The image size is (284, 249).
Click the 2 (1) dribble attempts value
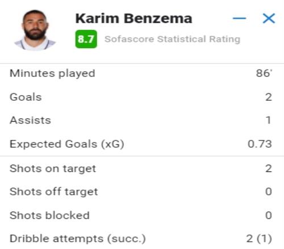tap(259, 239)
